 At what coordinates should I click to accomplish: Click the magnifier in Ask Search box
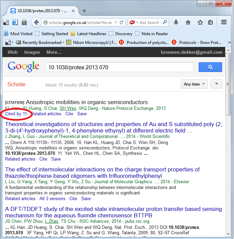click(x=165, y=22)
